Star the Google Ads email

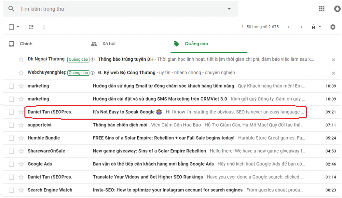(21, 164)
